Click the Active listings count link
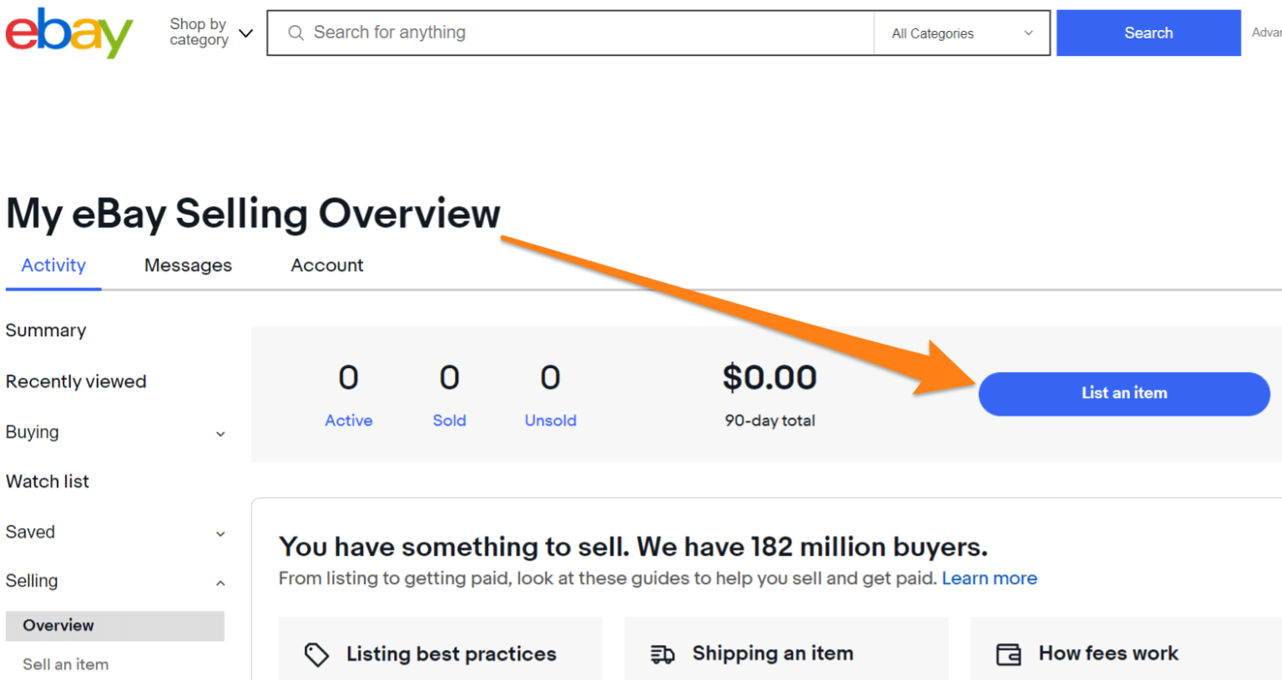 tap(348, 420)
